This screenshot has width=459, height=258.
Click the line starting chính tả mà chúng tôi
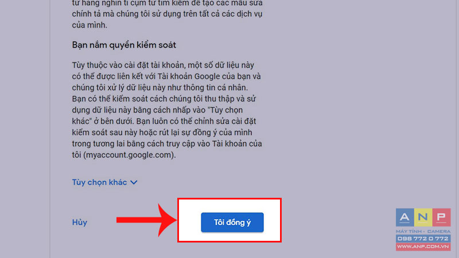(x=167, y=14)
